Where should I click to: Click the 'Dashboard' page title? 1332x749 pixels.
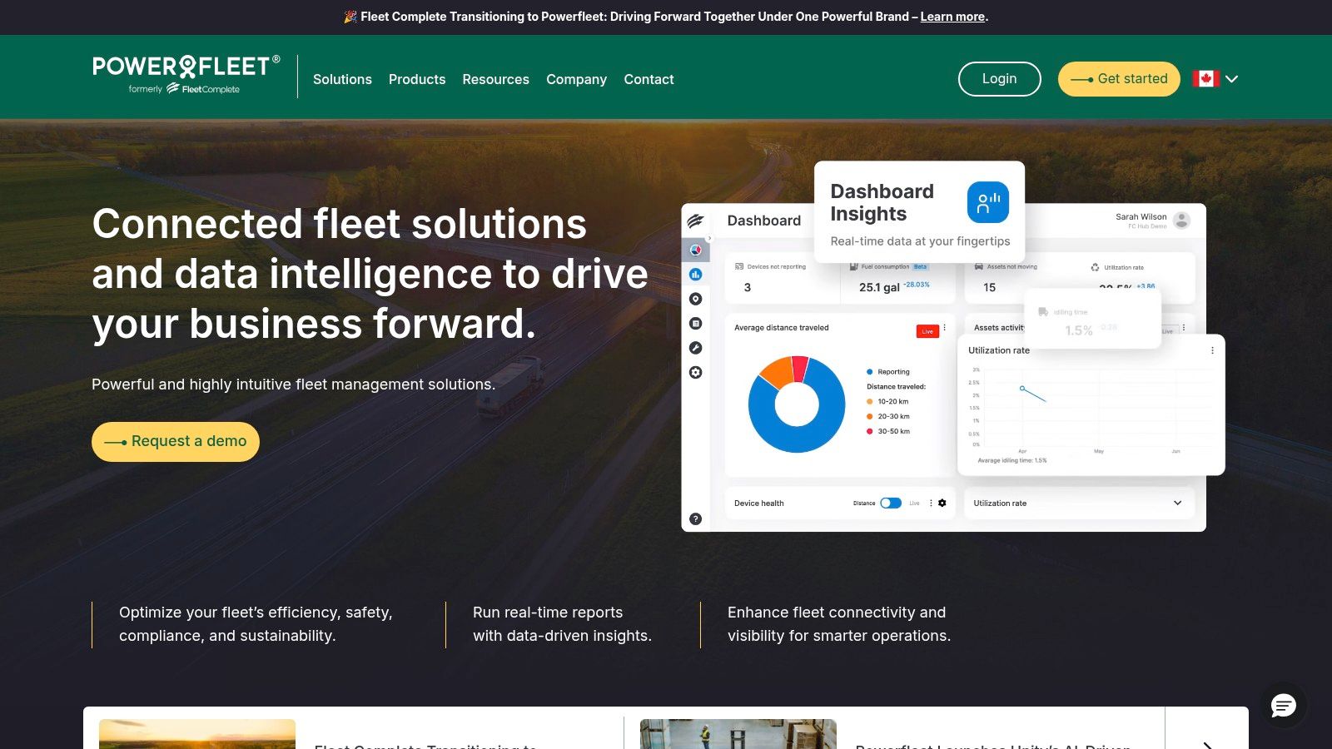point(764,221)
